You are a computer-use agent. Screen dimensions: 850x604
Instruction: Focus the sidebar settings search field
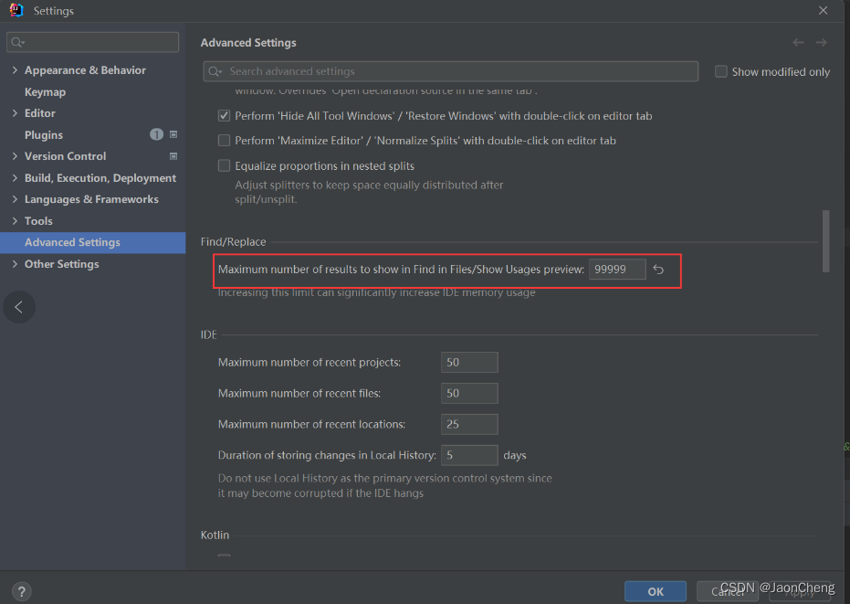93,42
